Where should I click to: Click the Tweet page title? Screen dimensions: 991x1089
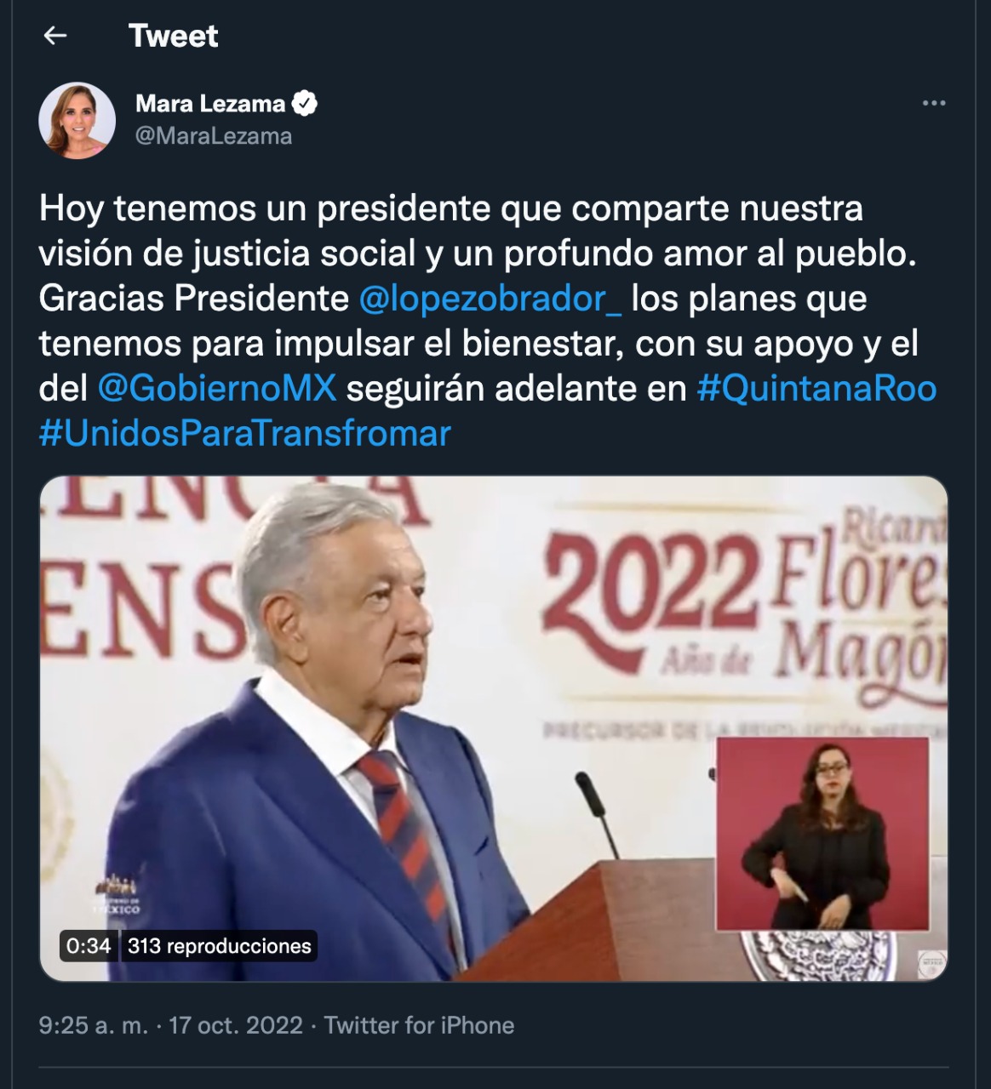(x=174, y=36)
